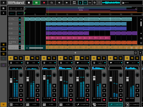Click channel 3 volume fader handle

[x=44, y=77]
